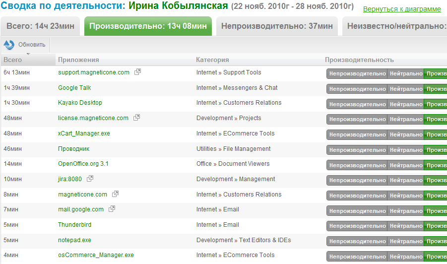Open the xCart_Manager.exe application link
Viewport: 447px width, 264px height.
click(84, 133)
